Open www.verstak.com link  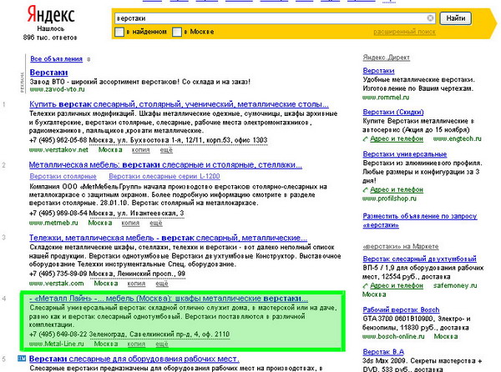[56, 284]
